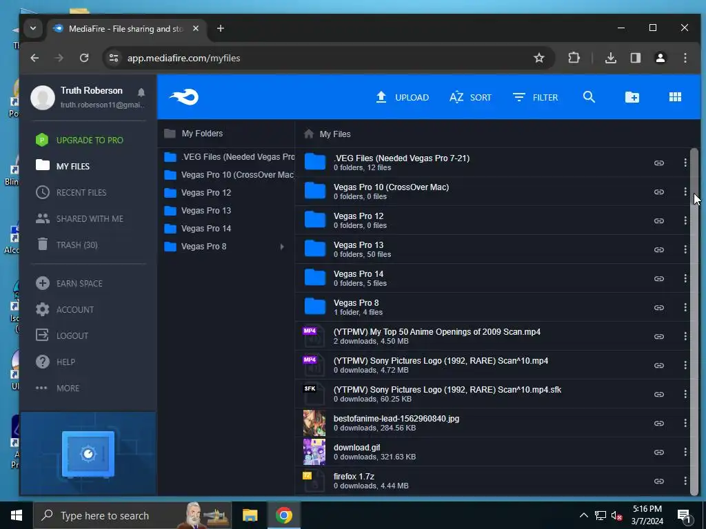706x529 pixels.
Task: Open firefox 1.7z file
Action: pyautogui.click(x=354, y=477)
